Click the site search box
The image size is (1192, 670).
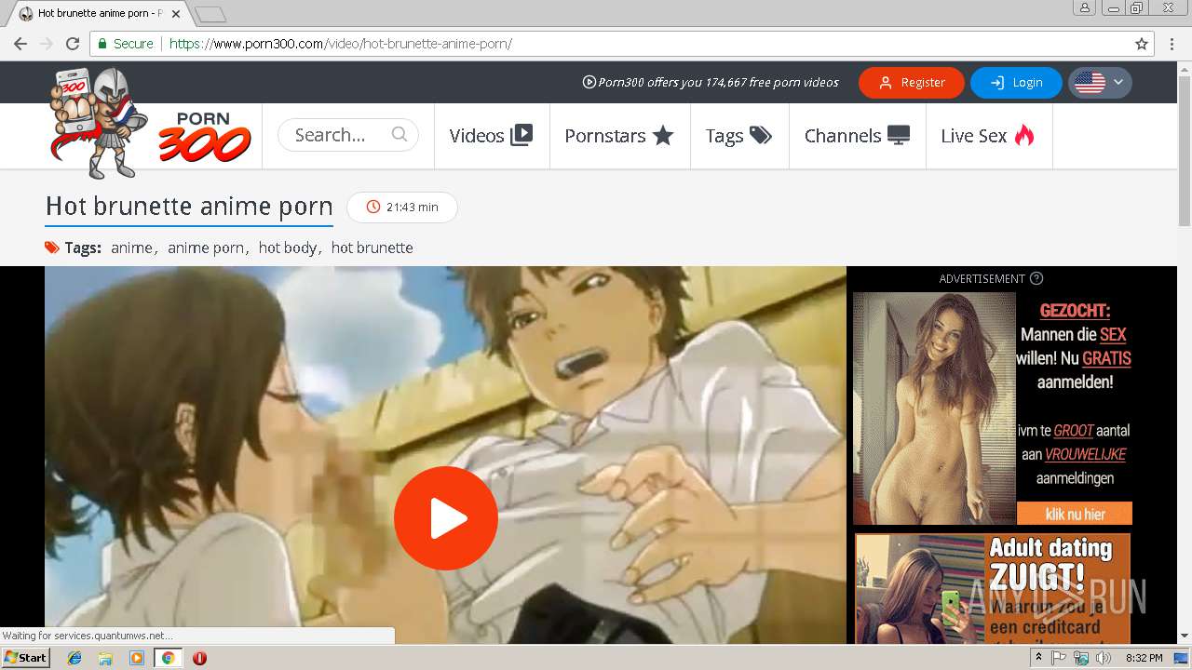pyautogui.click(x=347, y=135)
